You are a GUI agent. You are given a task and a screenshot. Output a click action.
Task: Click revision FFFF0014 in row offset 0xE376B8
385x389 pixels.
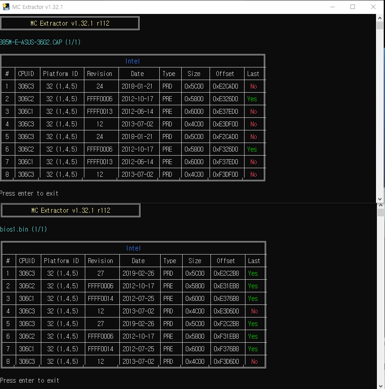(101, 299)
